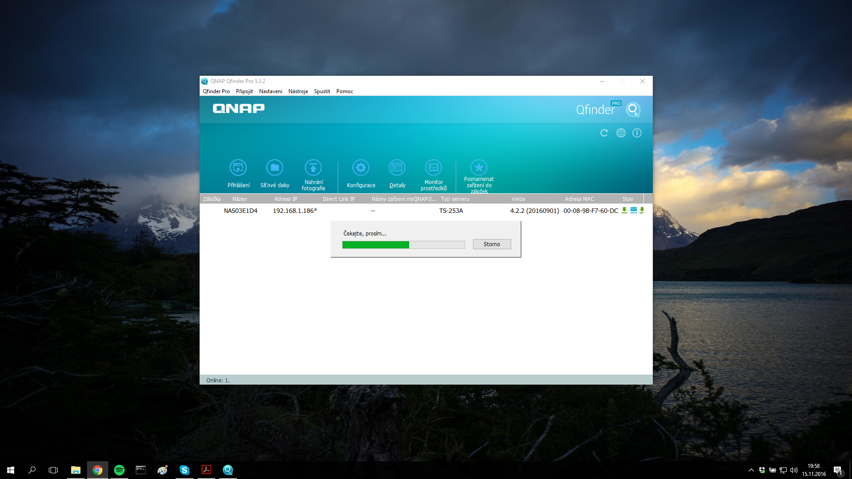Click the Nahrání fotografie upload icon
The width and height of the screenshot is (852, 479).
[x=313, y=168]
